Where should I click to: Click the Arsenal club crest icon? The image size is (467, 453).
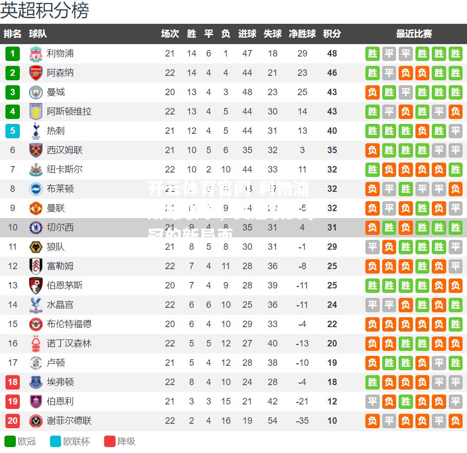tap(36, 73)
